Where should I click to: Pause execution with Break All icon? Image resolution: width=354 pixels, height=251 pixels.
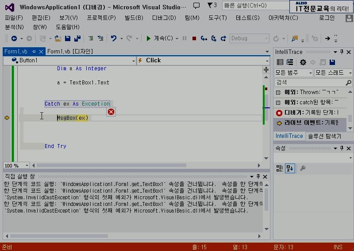coord(185,38)
